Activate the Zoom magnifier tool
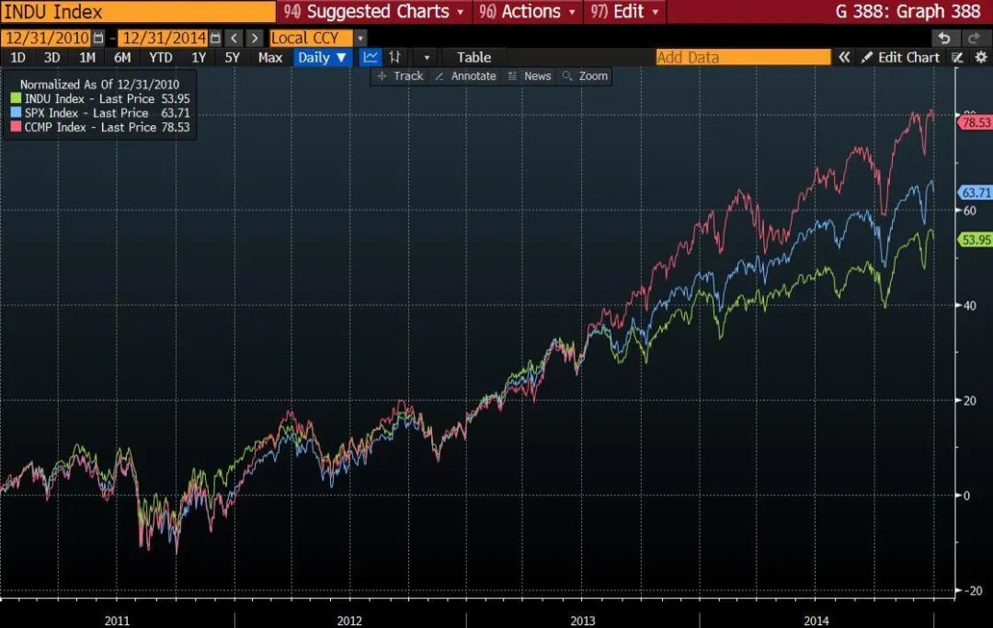Viewport: 993px width, 628px height. [585, 76]
